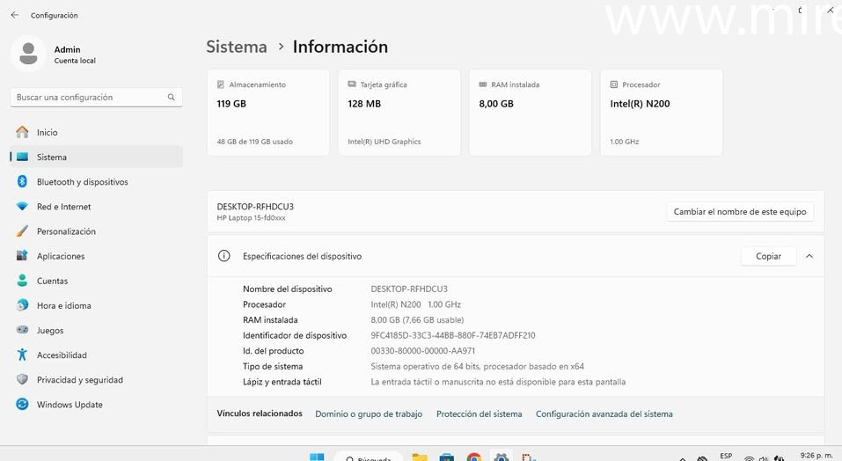
Task: Open Windows Update icon in sidebar
Action: click(22, 405)
